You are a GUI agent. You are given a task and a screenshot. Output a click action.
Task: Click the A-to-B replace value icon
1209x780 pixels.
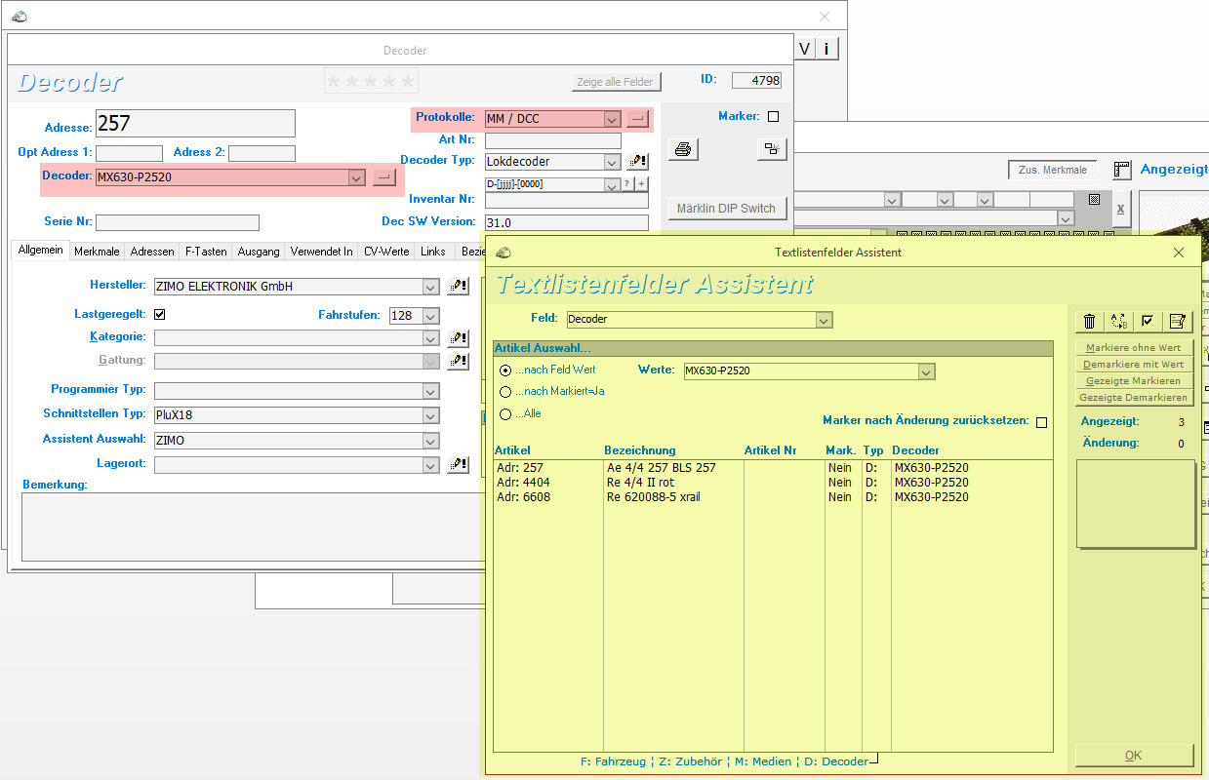pyautogui.click(x=1118, y=321)
